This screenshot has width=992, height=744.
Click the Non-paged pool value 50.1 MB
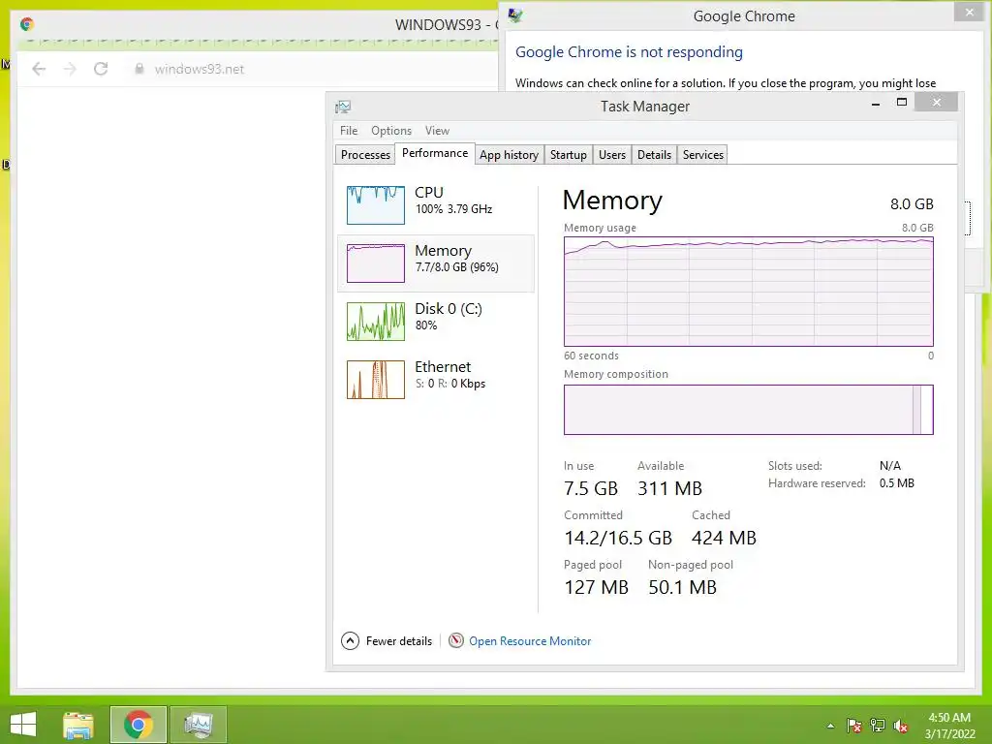click(x=682, y=587)
